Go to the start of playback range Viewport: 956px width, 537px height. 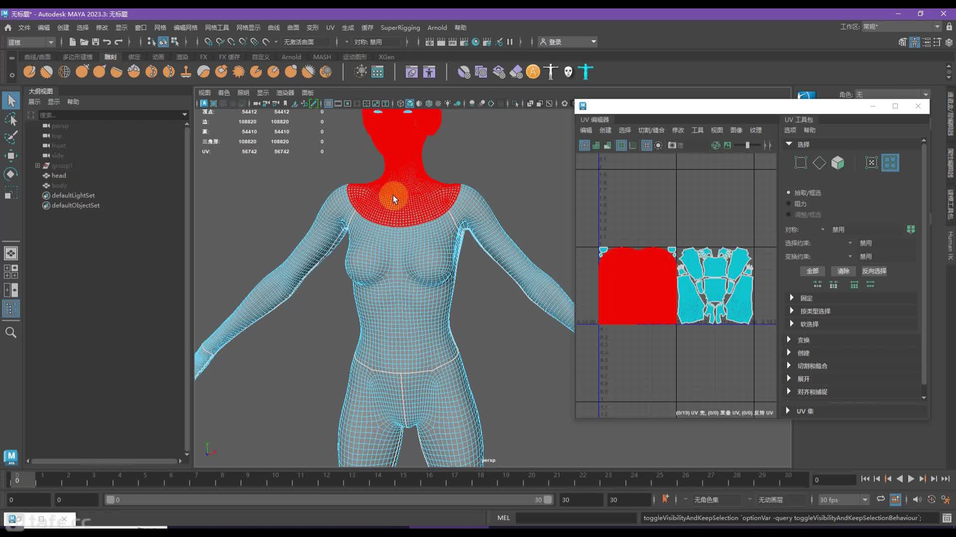(x=865, y=479)
